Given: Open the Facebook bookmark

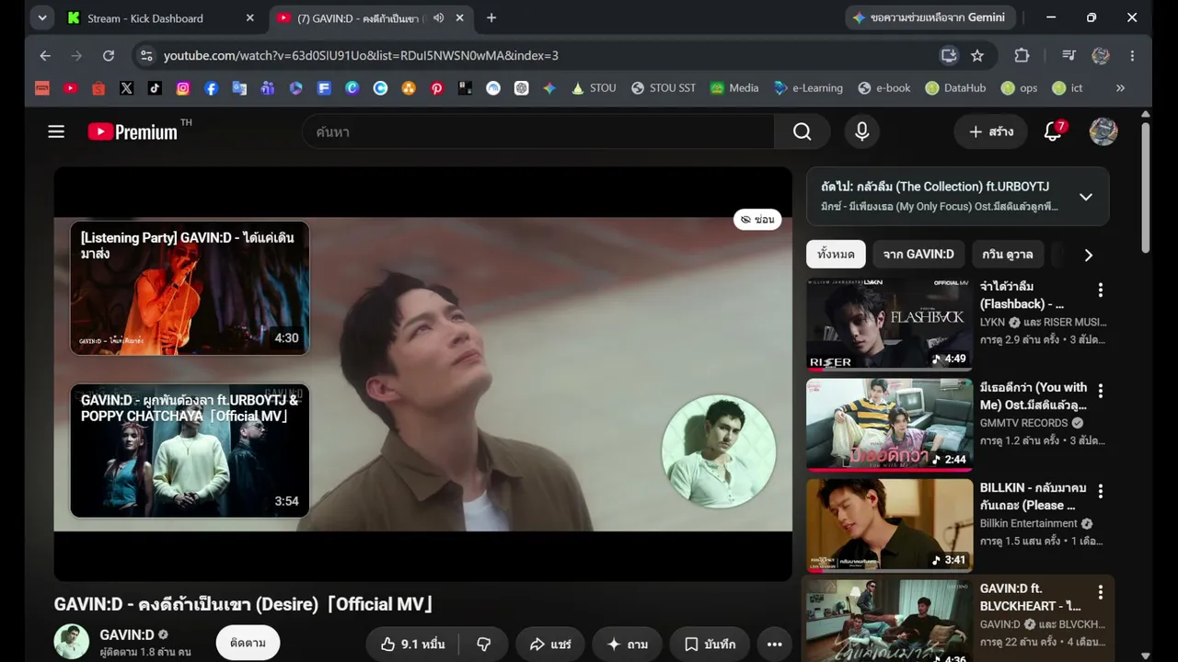Looking at the screenshot, I should coord(212,88).
